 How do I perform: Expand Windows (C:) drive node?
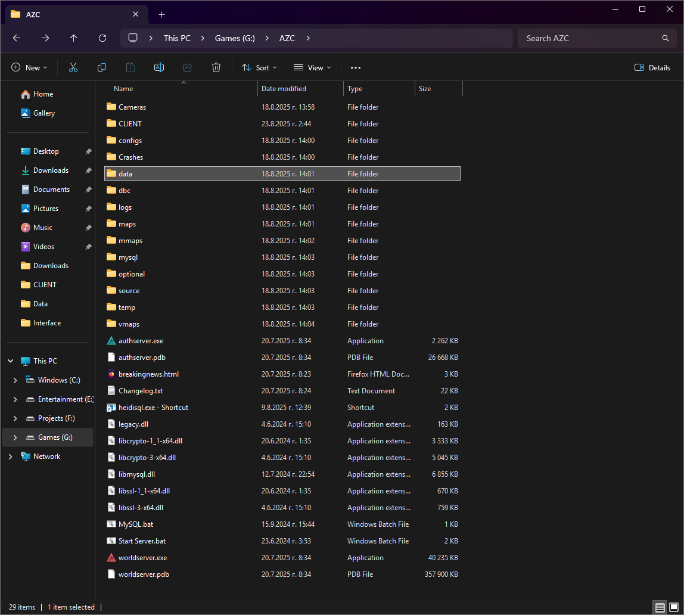point(15,380)
